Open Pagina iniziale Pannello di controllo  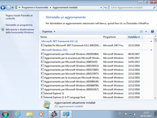[x=19, y=17]
